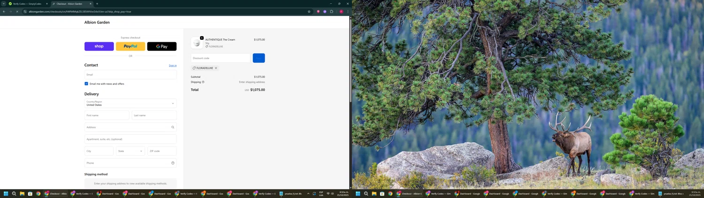Open the State dropdown
The image size is (704, 198).
point(130,151)
